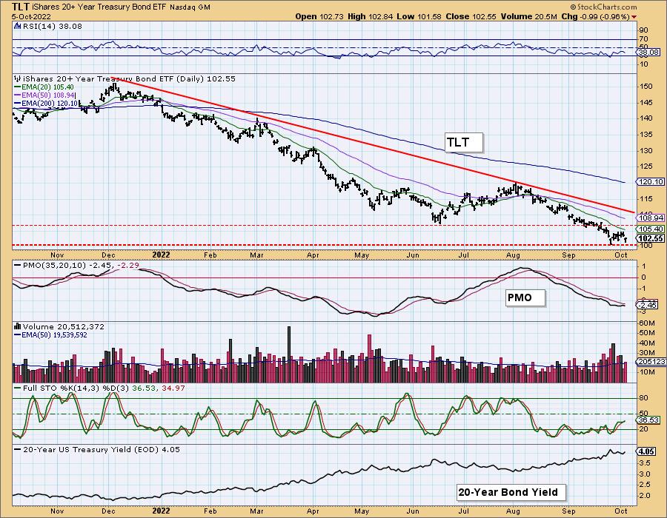
Task: Click the Aug month label under price chart
Action: pyautogui.click(x=514, y=255)
